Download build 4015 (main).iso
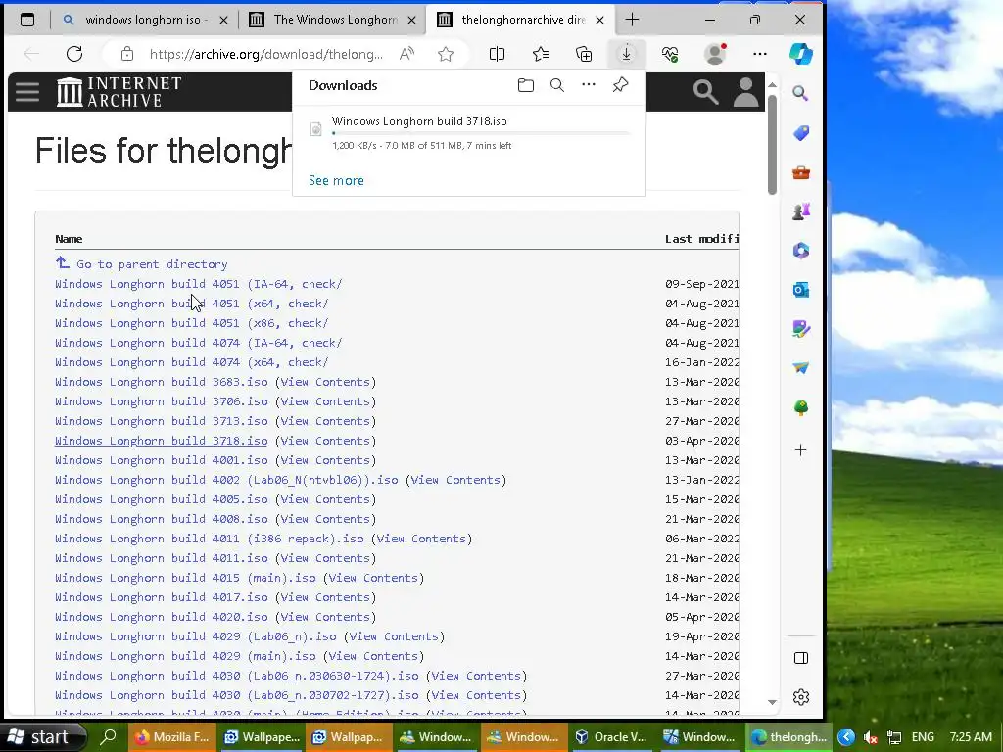Viewport: 1003px width, 752px height. (x=185, y=578)
